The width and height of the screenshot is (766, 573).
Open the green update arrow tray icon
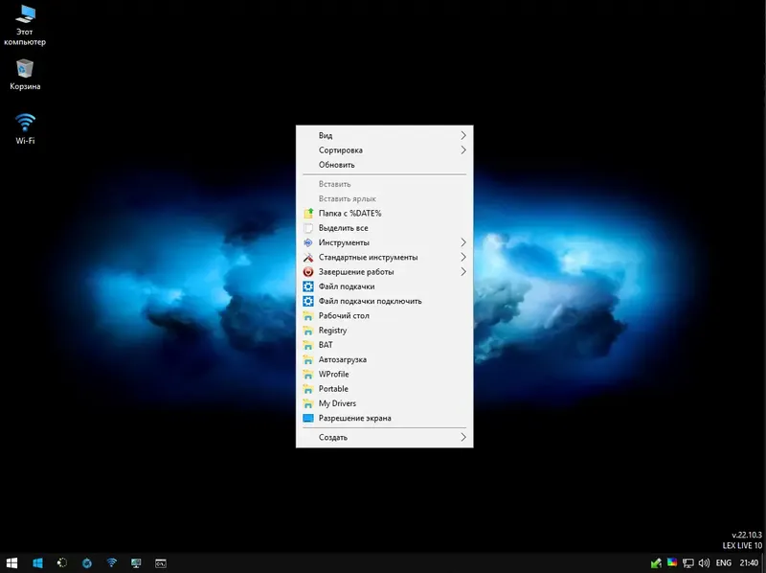655,563
